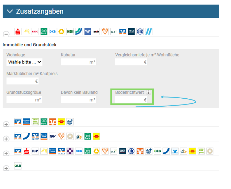Expand the ten-logo bank group with its plus button
Image resolution: width=231 pixels, height=189 pixels.
click(6, 139)
